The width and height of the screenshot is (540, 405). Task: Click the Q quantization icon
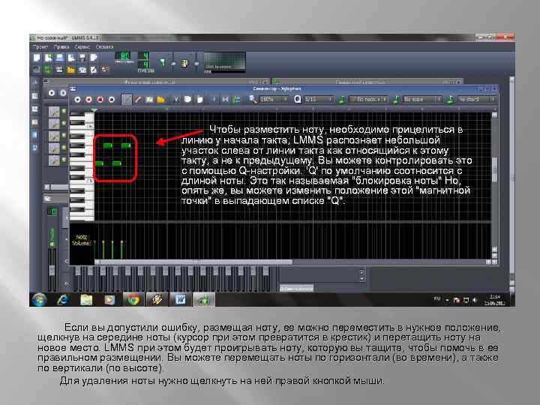coord(298,100)
